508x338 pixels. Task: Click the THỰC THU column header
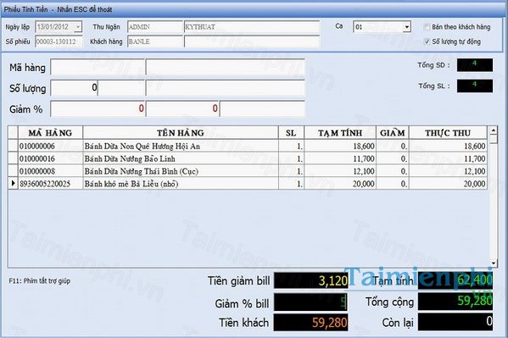pos(448,133)
